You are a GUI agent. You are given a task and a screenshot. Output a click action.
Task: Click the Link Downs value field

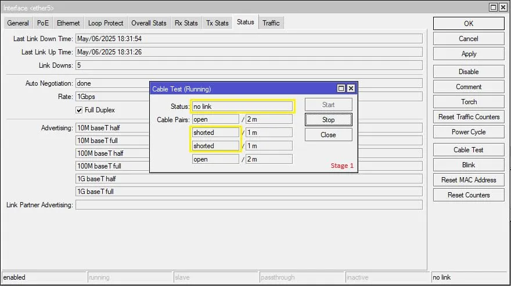coord(249,65)
